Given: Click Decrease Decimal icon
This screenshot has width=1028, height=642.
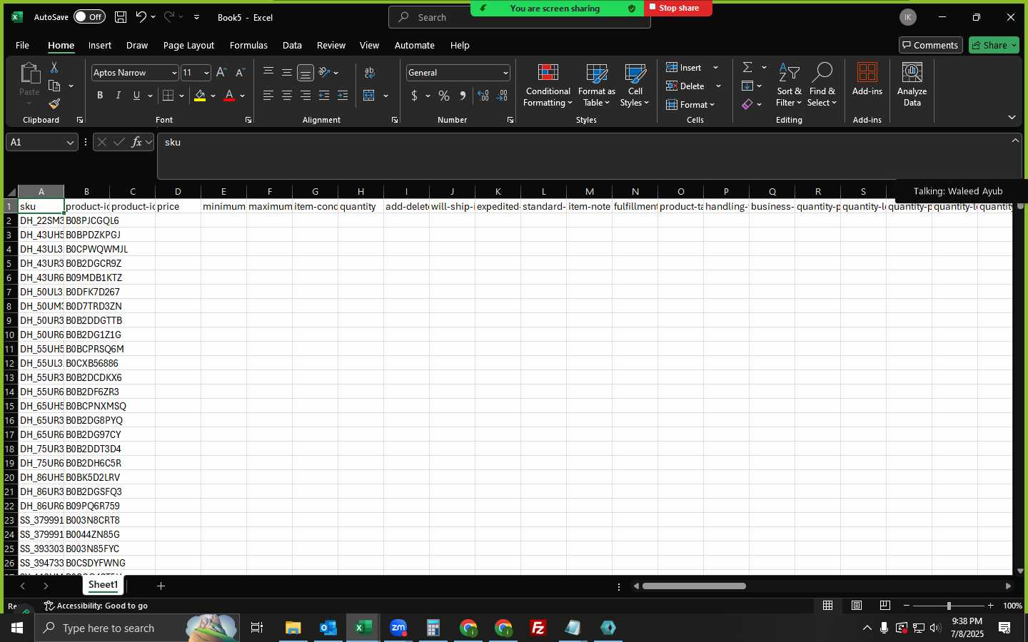Looking at the screenshot, I should coord(502,96).
